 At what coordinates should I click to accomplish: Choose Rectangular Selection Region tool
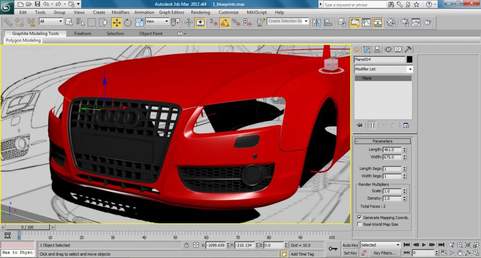[91, 22]
